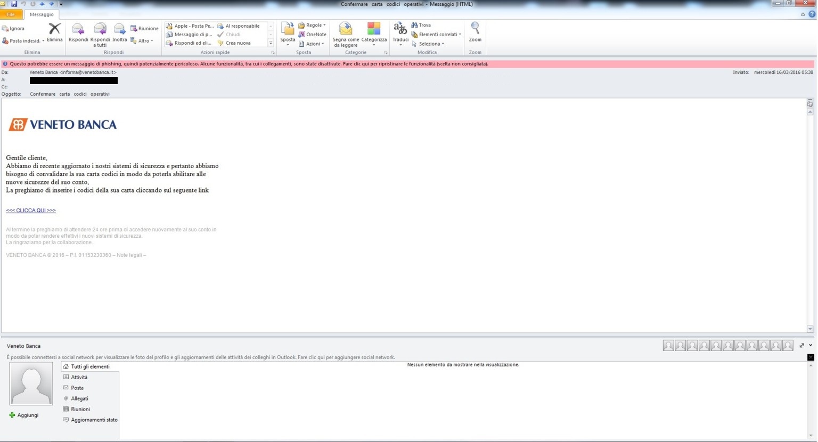818x442 pixels.
Task: Go to next item with down arrow icon
Action: click(52, 4)
